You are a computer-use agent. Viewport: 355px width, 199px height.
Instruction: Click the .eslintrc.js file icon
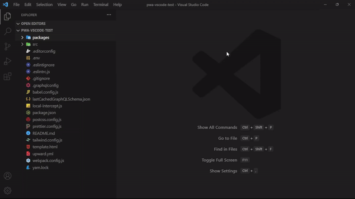click(x=28, y=72)
